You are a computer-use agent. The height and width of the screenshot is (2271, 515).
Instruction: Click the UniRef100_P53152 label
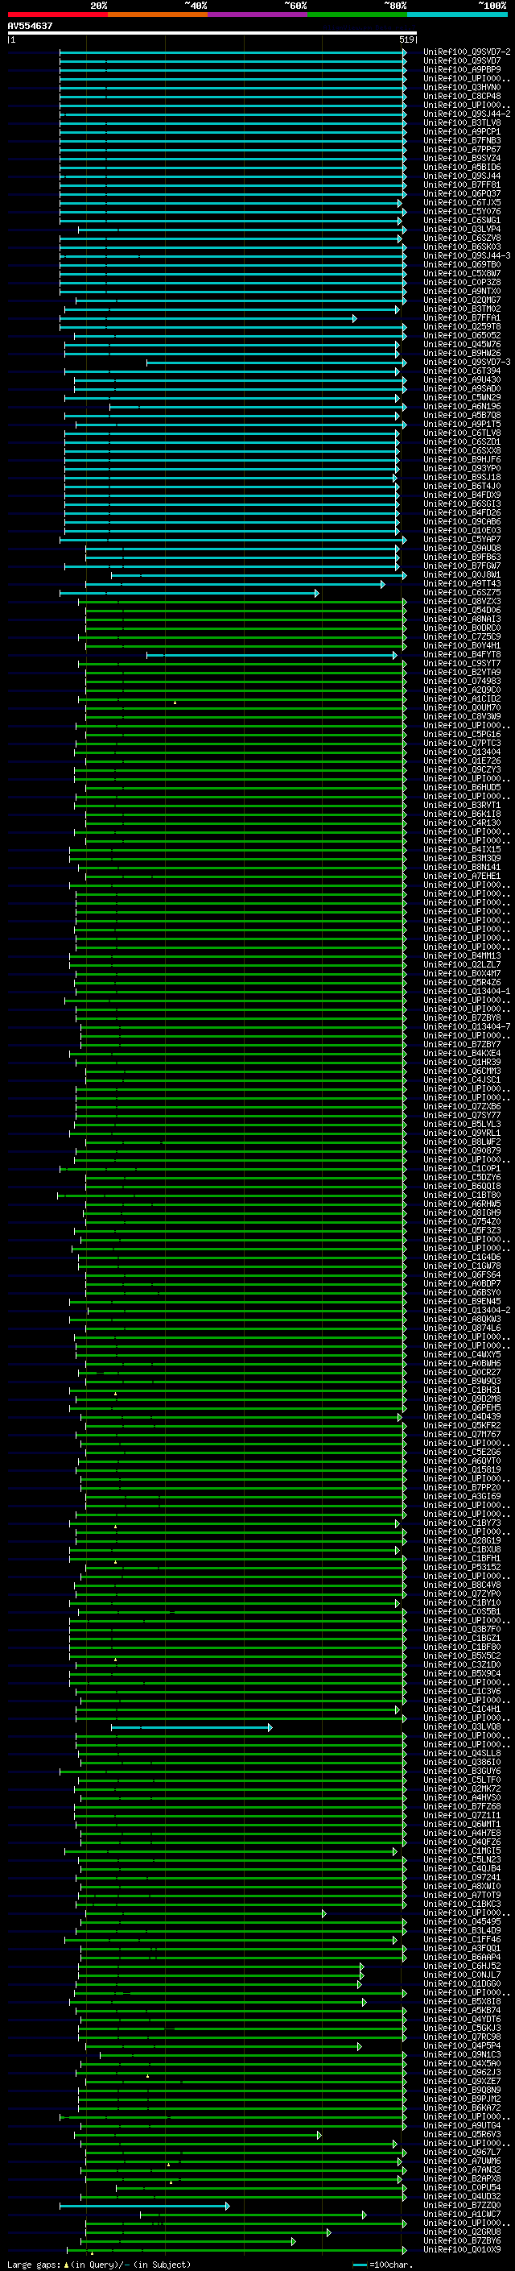point(462,1568)
